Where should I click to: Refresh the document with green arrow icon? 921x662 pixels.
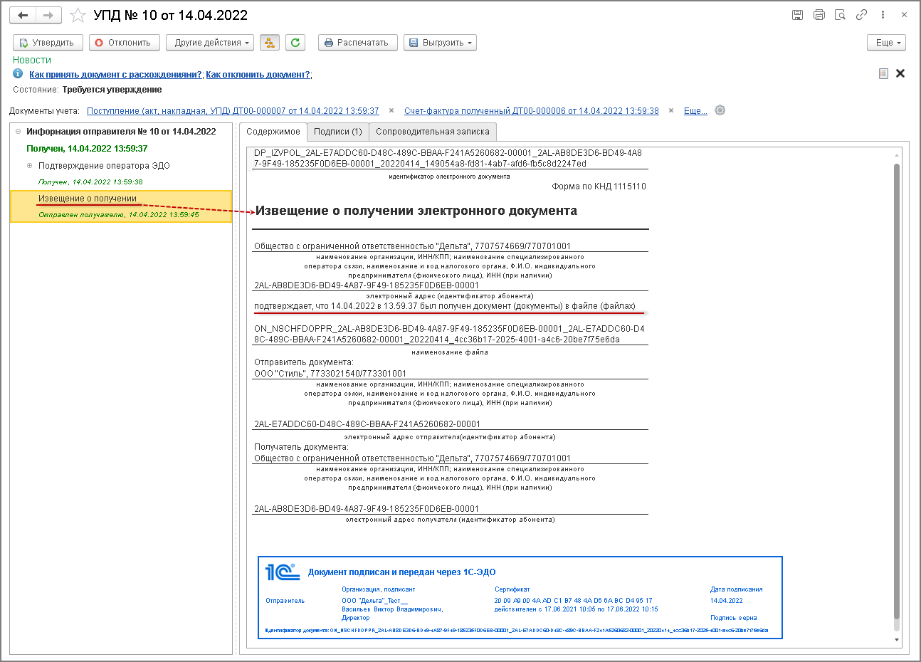(x=295, y=43)
